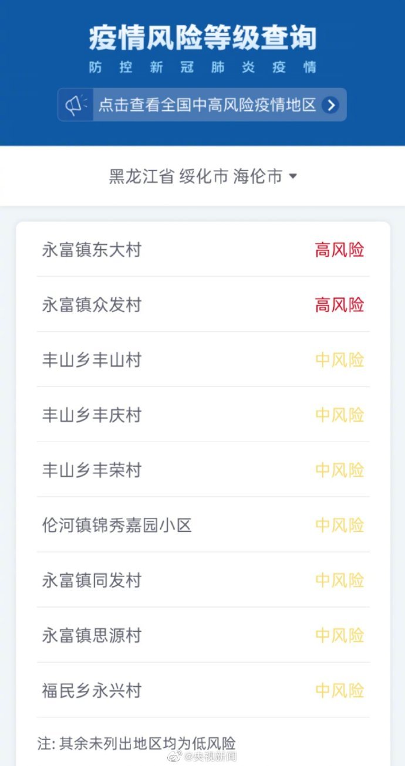Click the 疫情风险等级查询 page title

(x=203, y=38)
